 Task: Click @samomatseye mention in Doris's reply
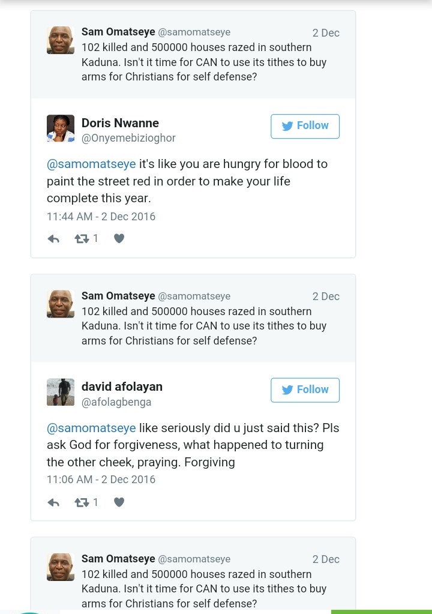click(x=91, y=164)
